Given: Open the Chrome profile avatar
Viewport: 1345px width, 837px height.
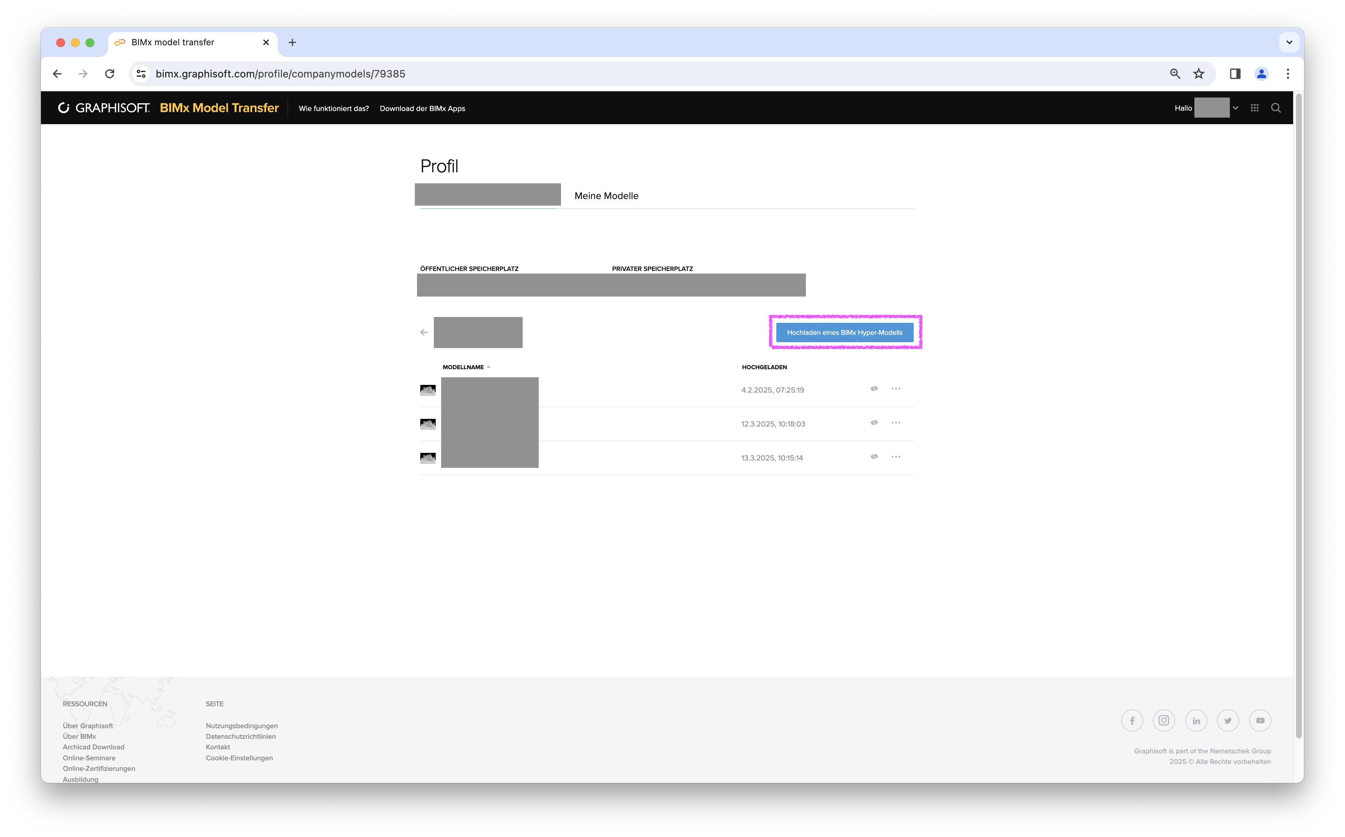Looking at the screenshot, I should point(1261,74).
